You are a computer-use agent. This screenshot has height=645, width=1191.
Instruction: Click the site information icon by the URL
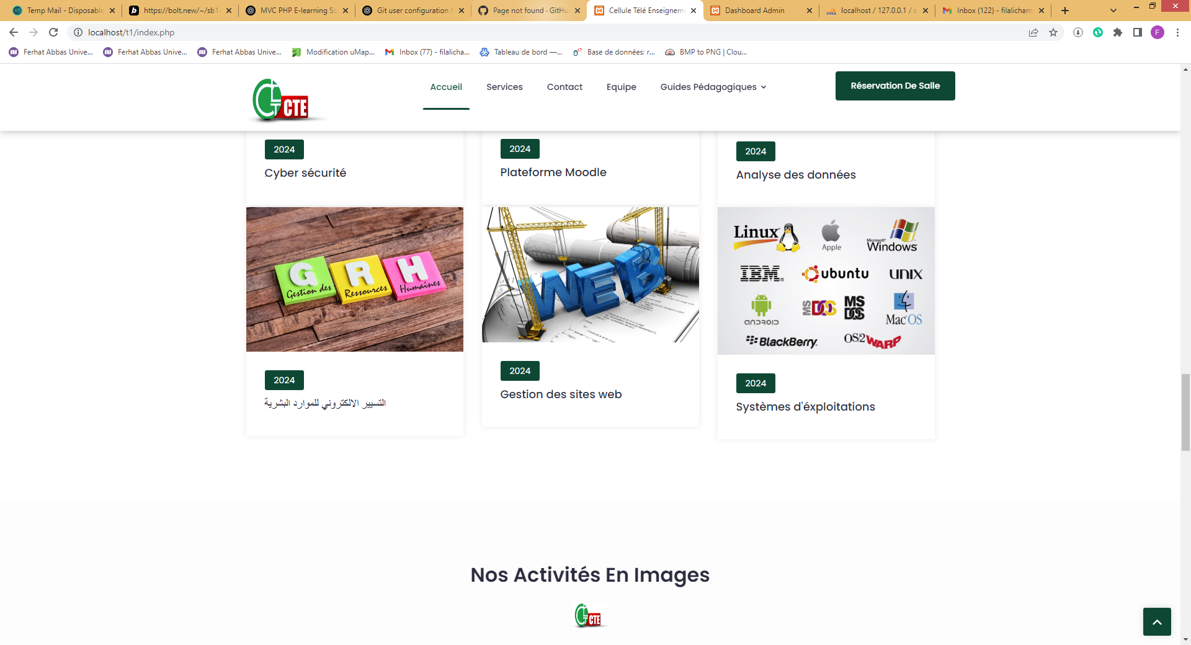(x=78, y=32)
